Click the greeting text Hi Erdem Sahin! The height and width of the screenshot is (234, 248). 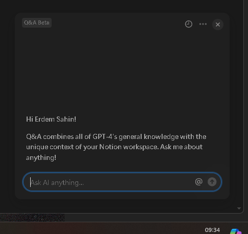(51, 119)
